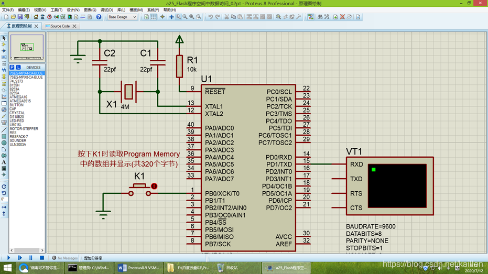Click the binoculars search icon

[320, 17]
